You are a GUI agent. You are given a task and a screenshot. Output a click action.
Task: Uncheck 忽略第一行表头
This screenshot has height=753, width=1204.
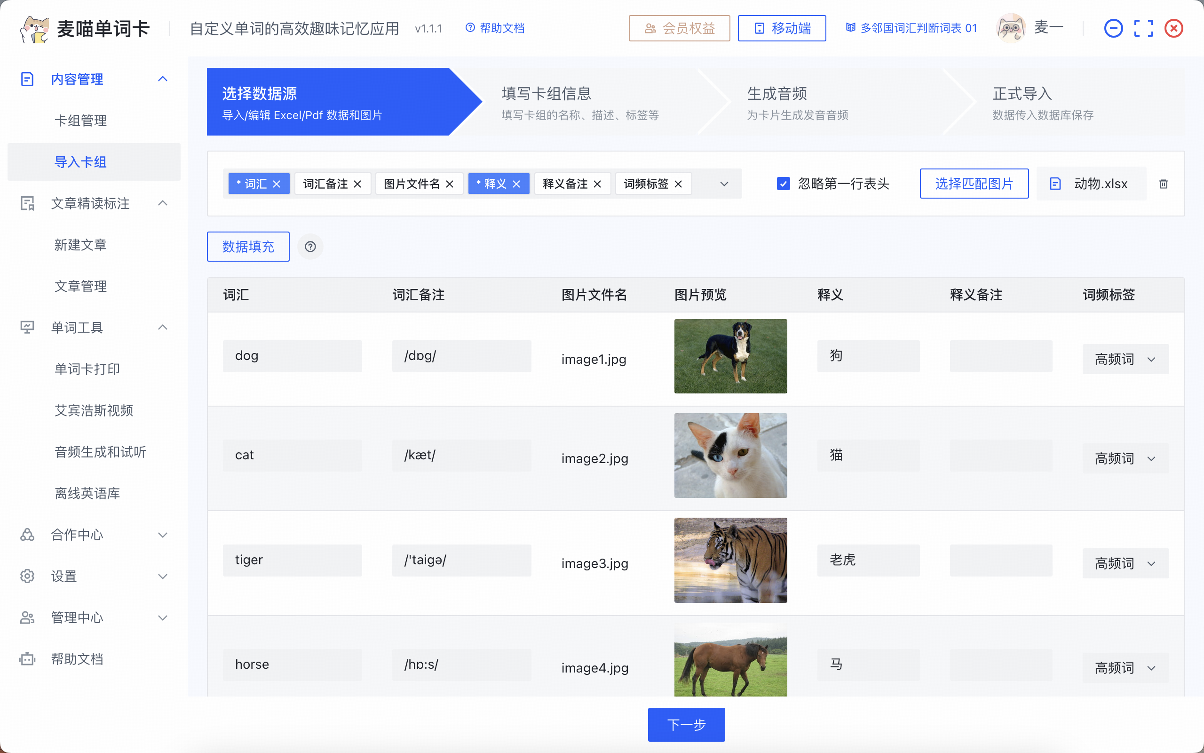click(784, 183)
